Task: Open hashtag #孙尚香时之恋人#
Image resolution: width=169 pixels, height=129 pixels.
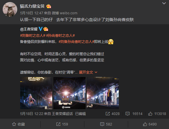Action: tap(60, 35)
